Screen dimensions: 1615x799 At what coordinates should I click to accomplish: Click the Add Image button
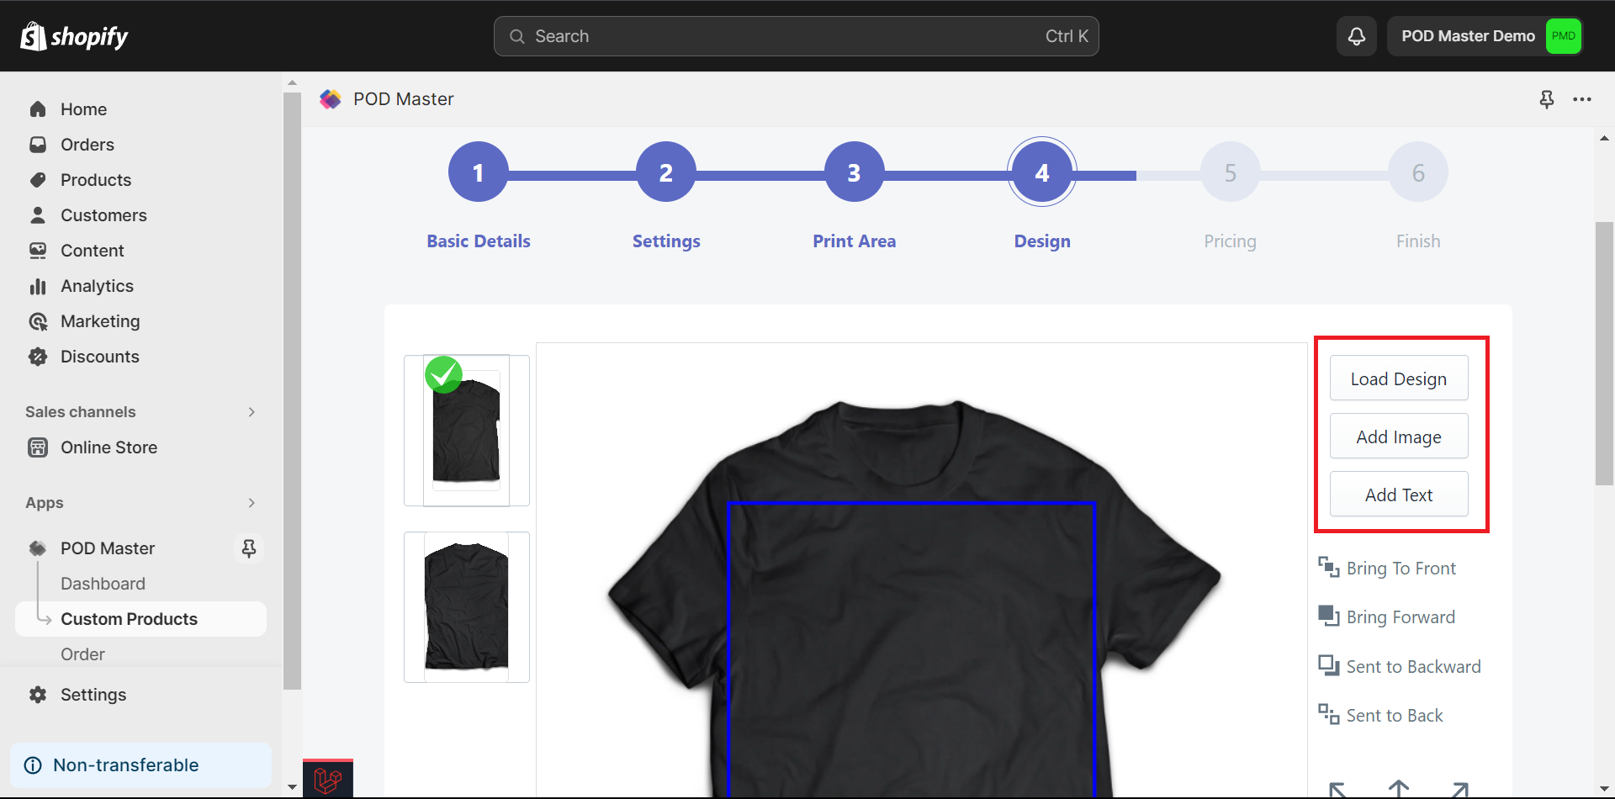pos(1399,437)
